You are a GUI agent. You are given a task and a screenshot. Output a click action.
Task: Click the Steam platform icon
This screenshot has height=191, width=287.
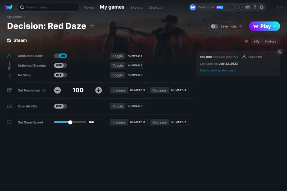pos(9,40)
